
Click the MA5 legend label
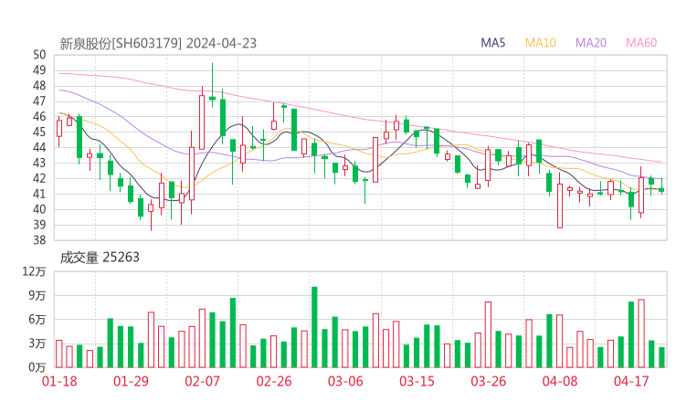[492, 43]
